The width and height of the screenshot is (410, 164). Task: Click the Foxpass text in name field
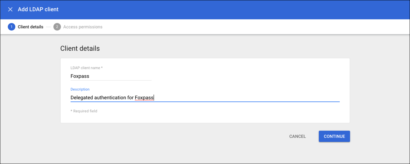point(80,76)
